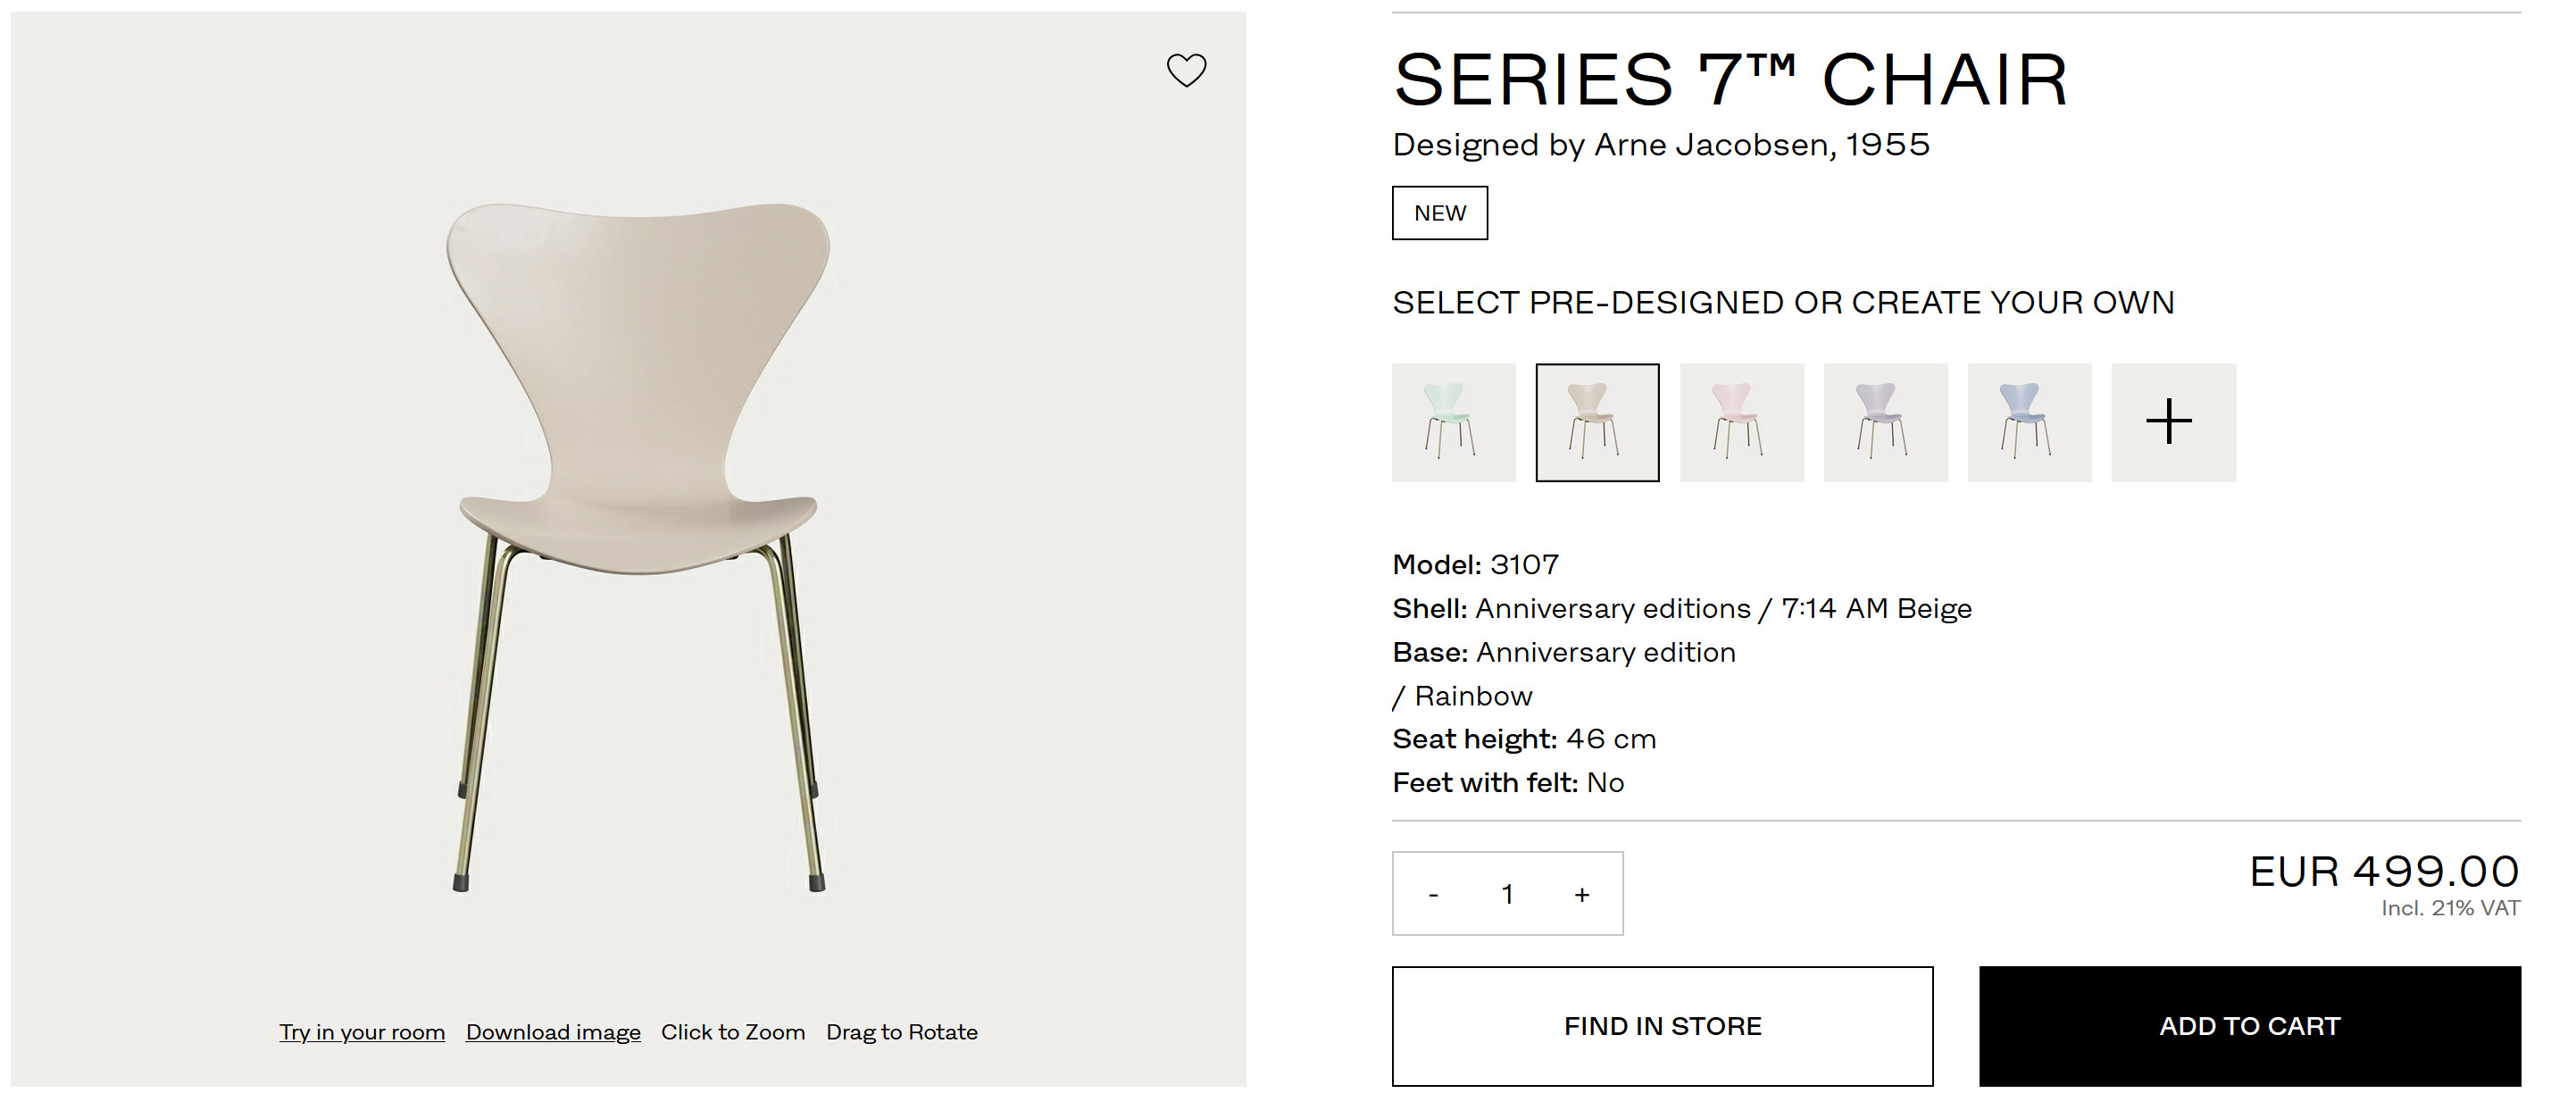Choose the pink chair variant
The height and width of the screenshot is (1110, 2576).
click(x=1741, y=422)
